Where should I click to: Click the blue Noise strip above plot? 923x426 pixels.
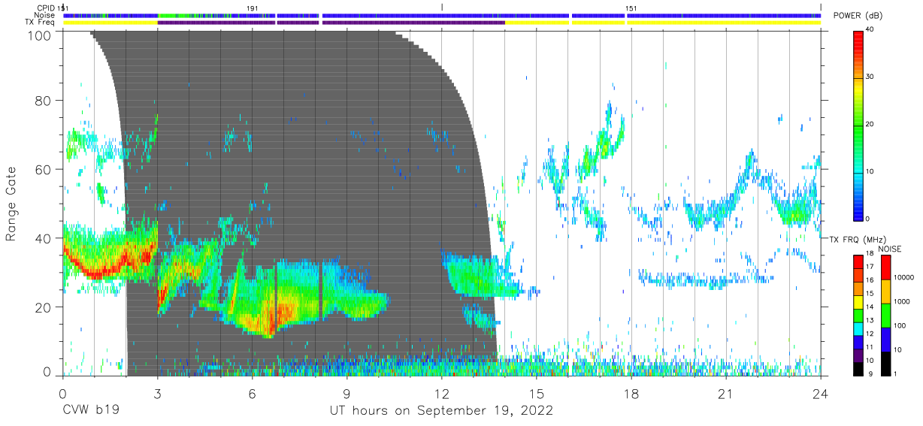click(x=442, y=15)
